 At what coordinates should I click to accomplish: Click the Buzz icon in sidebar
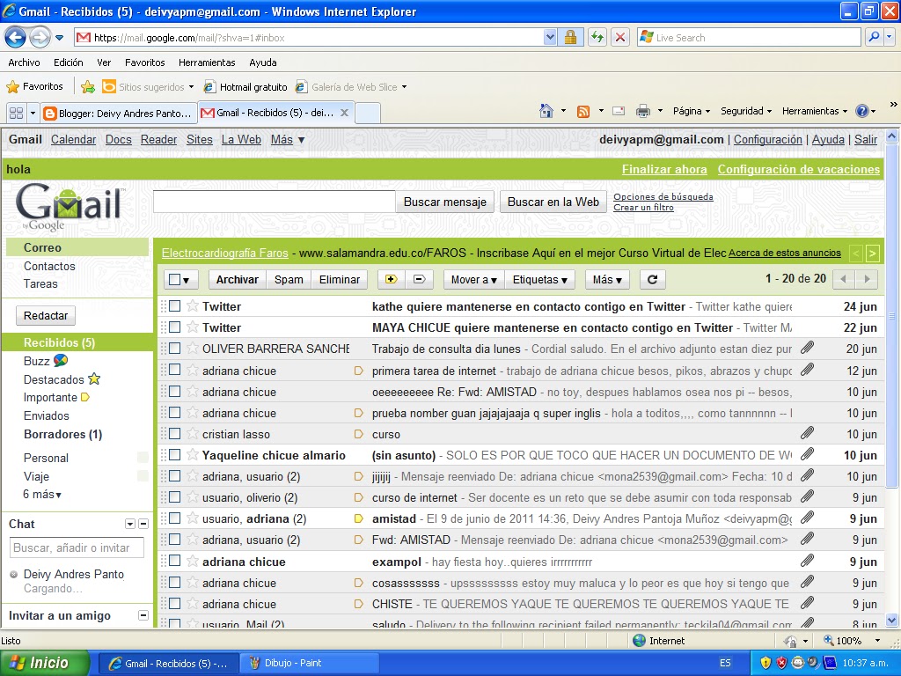tap(61, 360)
